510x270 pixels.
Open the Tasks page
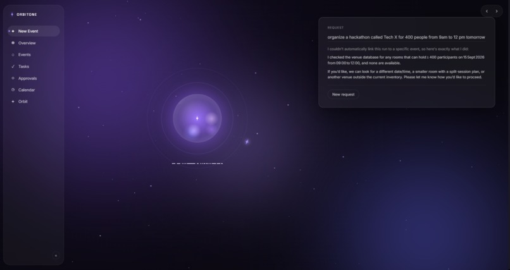[34, 66]
